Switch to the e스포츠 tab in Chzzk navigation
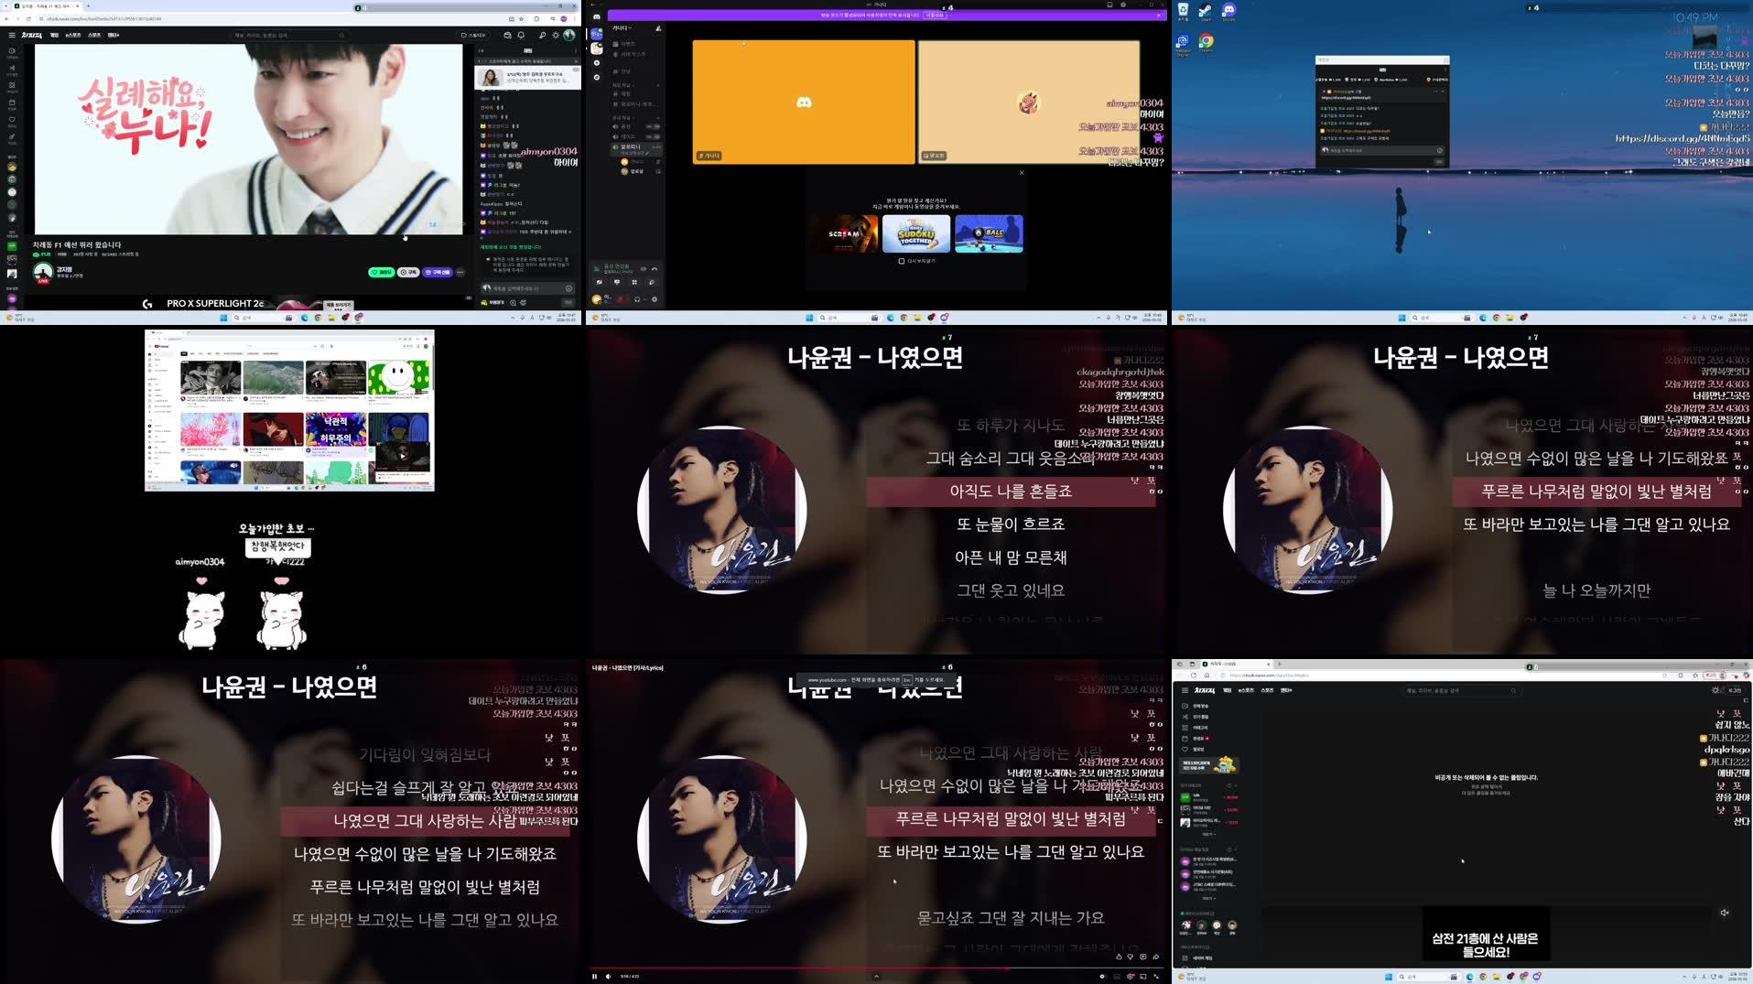1753x984 pixels. click(x=72, y=35)
